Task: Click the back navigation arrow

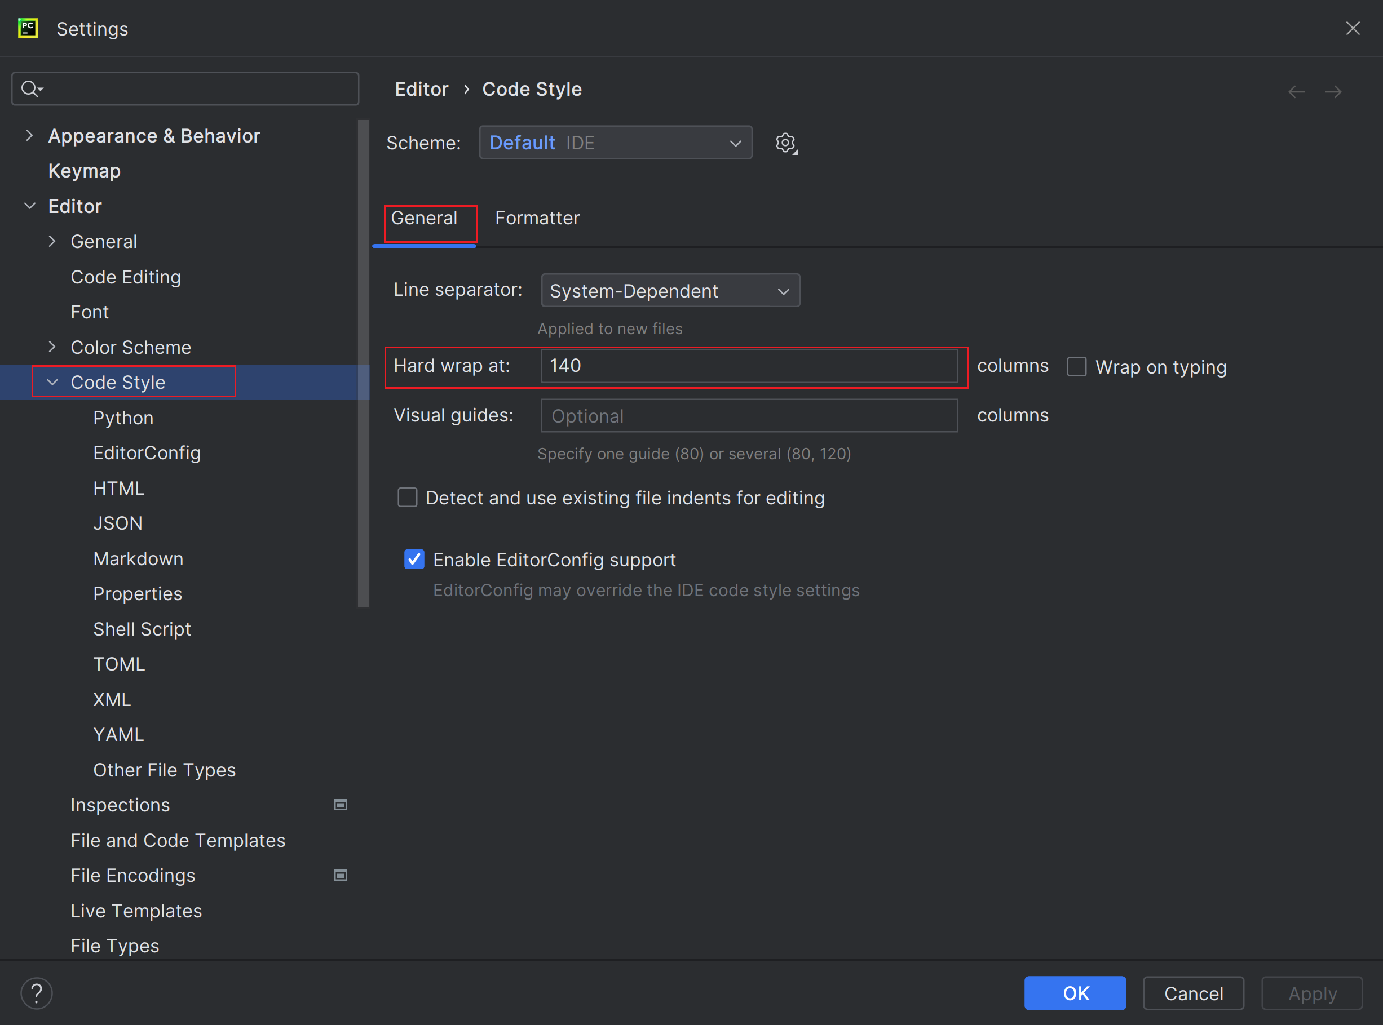Action: (x=1296, y=92)
